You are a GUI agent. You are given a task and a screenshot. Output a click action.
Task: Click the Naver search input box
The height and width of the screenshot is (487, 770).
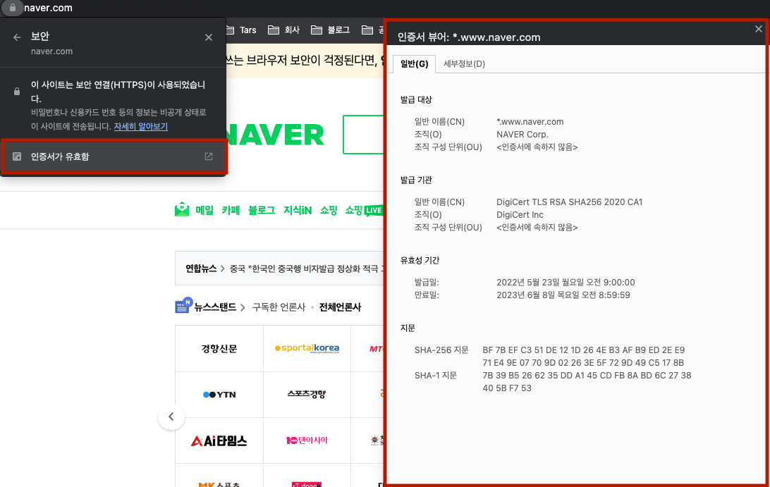tap(363, 135)
